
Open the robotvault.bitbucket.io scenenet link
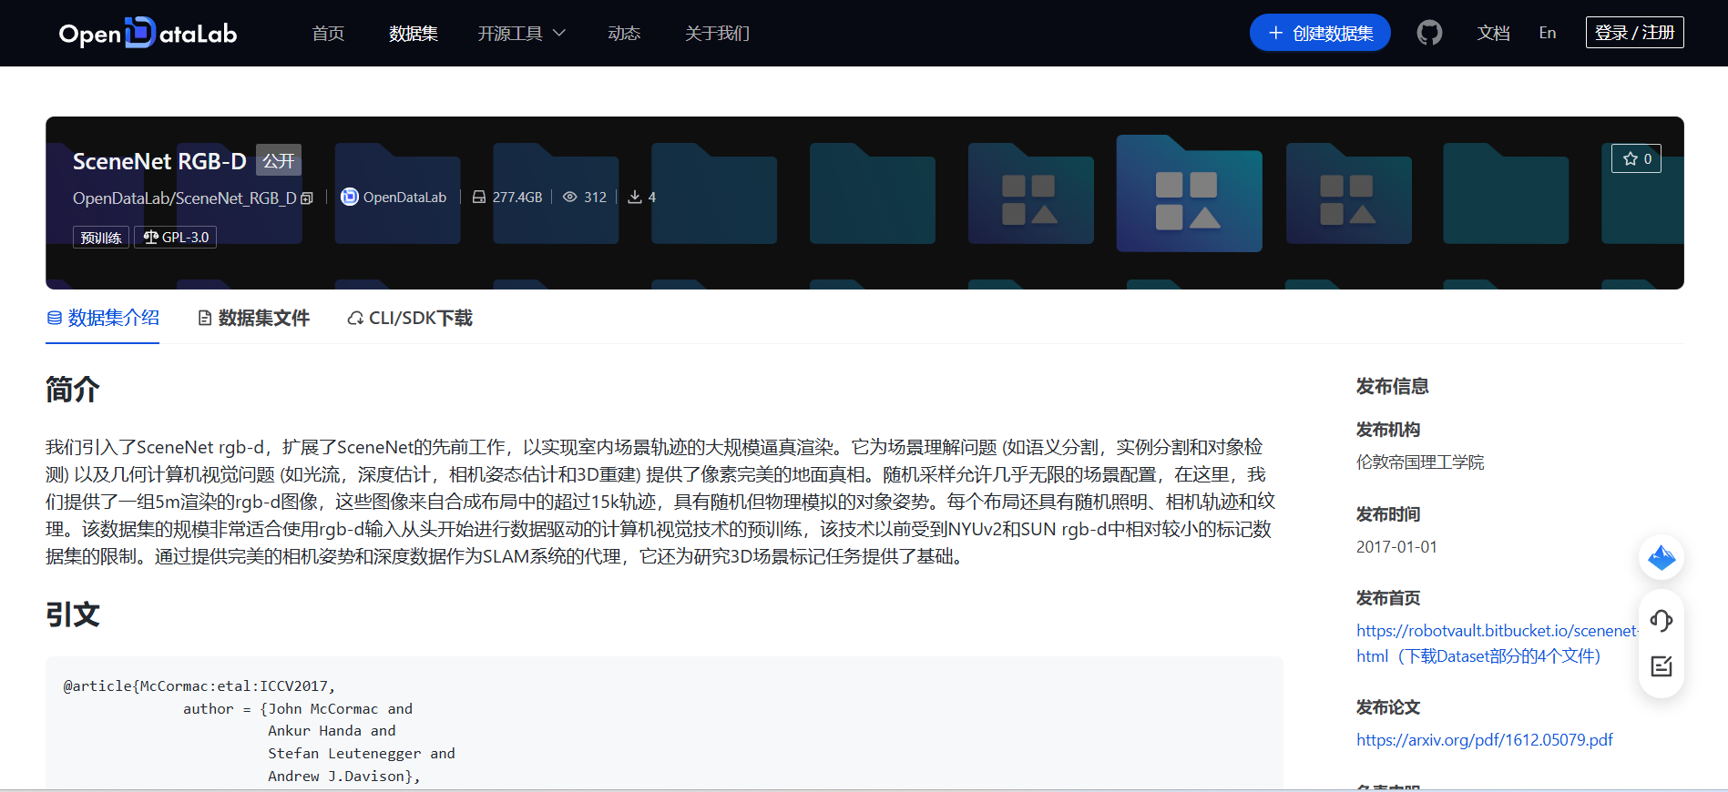pyautogui.click(x=1497, y=643)
